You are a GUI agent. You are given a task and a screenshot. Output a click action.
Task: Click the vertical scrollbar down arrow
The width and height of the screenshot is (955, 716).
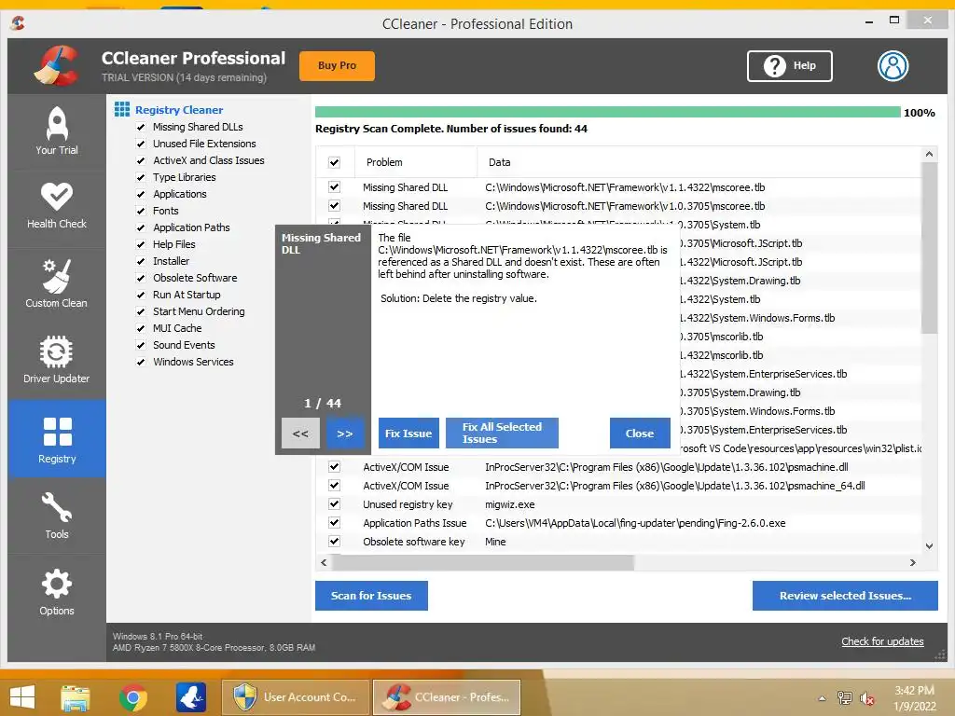[929, 546]
